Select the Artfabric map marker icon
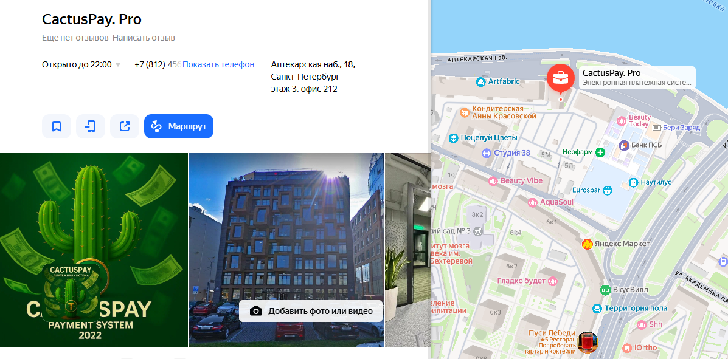 pos(481,82)
